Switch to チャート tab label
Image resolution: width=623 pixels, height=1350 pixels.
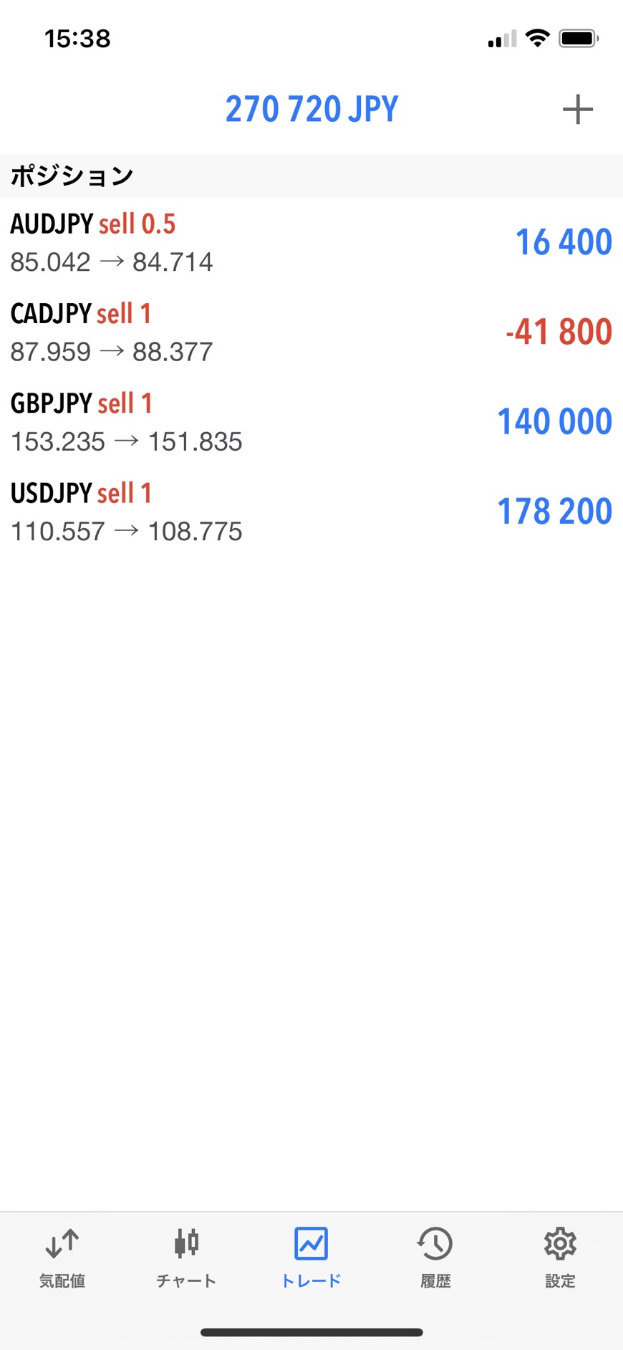pyautogui.click(x=186, y=1281)
